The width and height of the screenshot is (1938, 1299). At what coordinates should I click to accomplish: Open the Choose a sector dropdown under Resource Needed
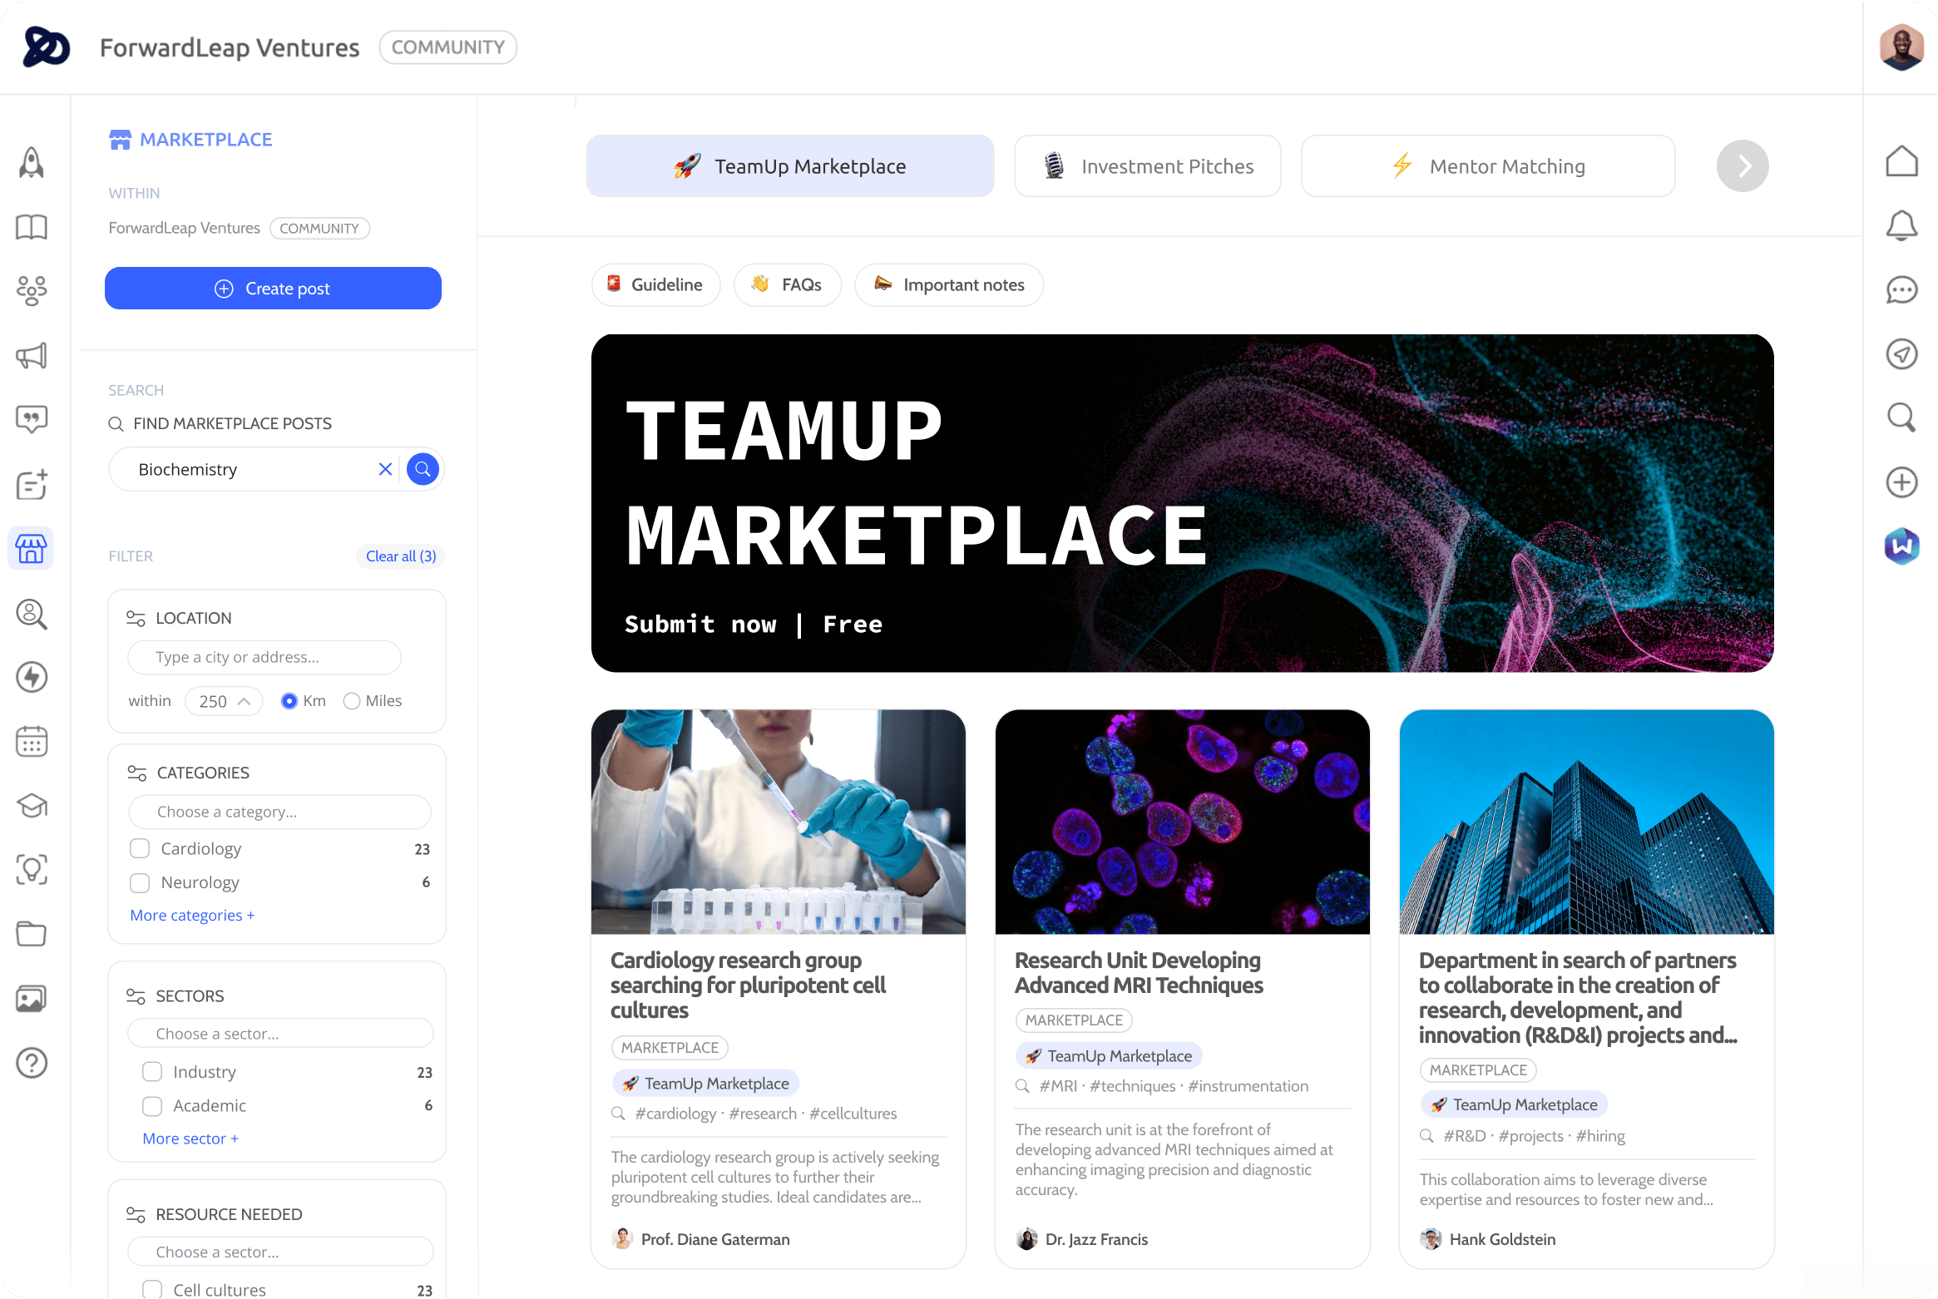[280, 1252]
